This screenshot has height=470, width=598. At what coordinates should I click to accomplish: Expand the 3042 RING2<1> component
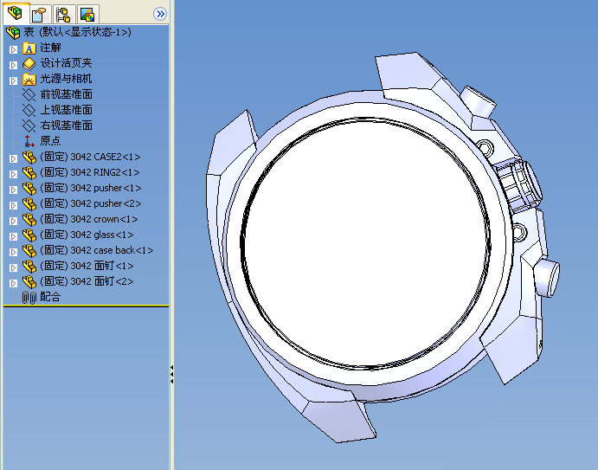[x=13, y=174]
